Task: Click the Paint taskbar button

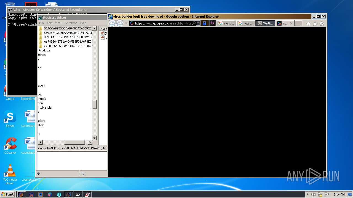Action: coord(69,194)
